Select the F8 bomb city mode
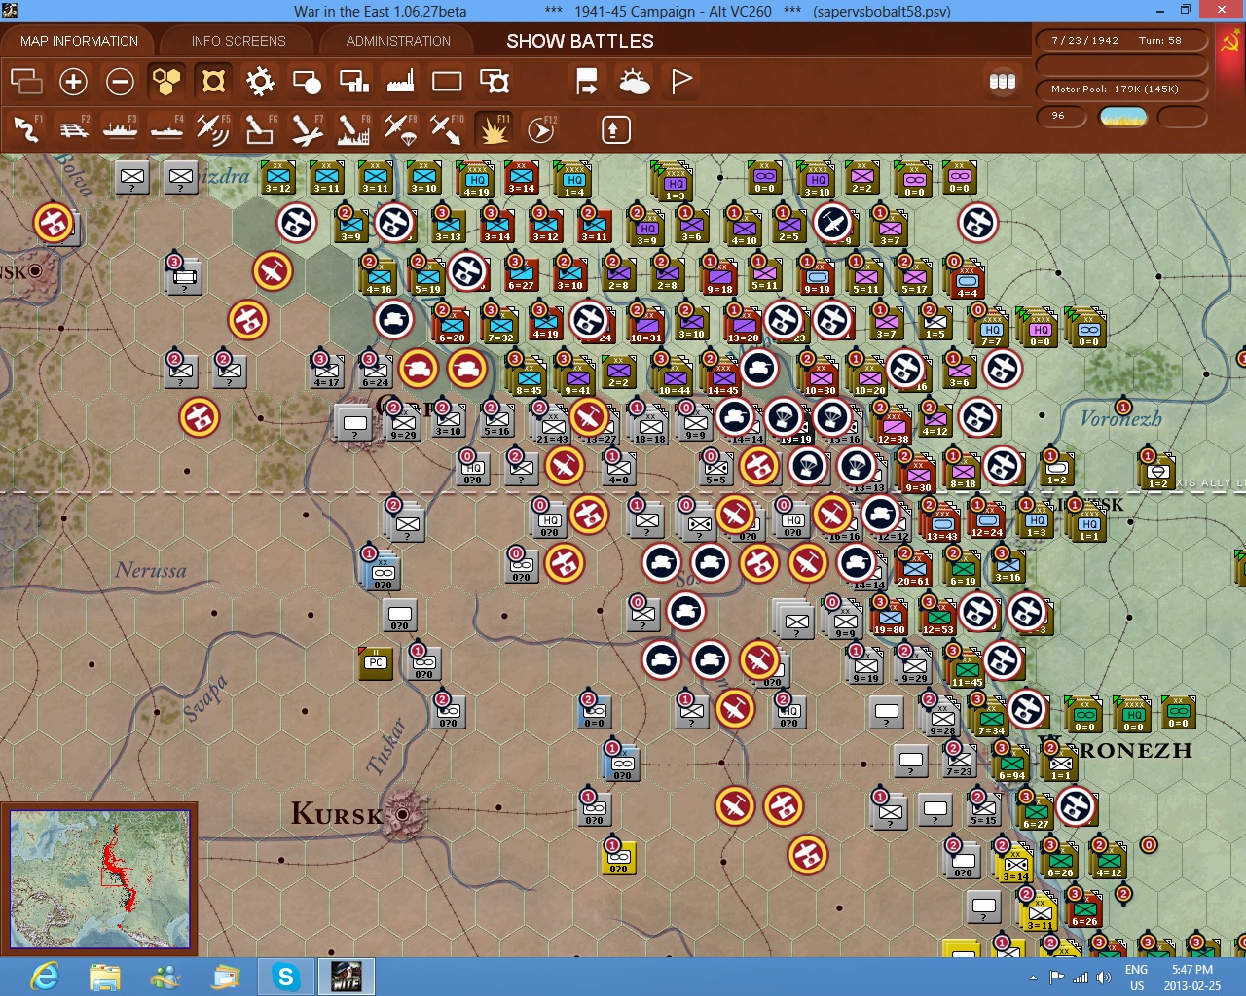The height and width of the screenshot is (996, 1246). pyautogui.click(x=353, y=128)
